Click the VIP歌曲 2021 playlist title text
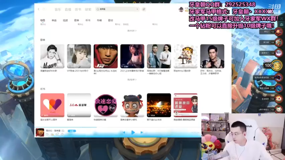Screen dimensions: 285x160 [78, 71]
